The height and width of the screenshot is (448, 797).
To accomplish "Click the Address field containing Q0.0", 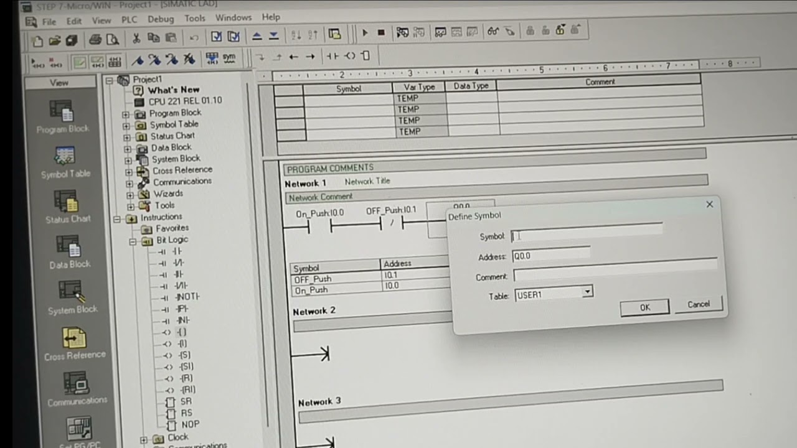I will click(x=550, y=254).
